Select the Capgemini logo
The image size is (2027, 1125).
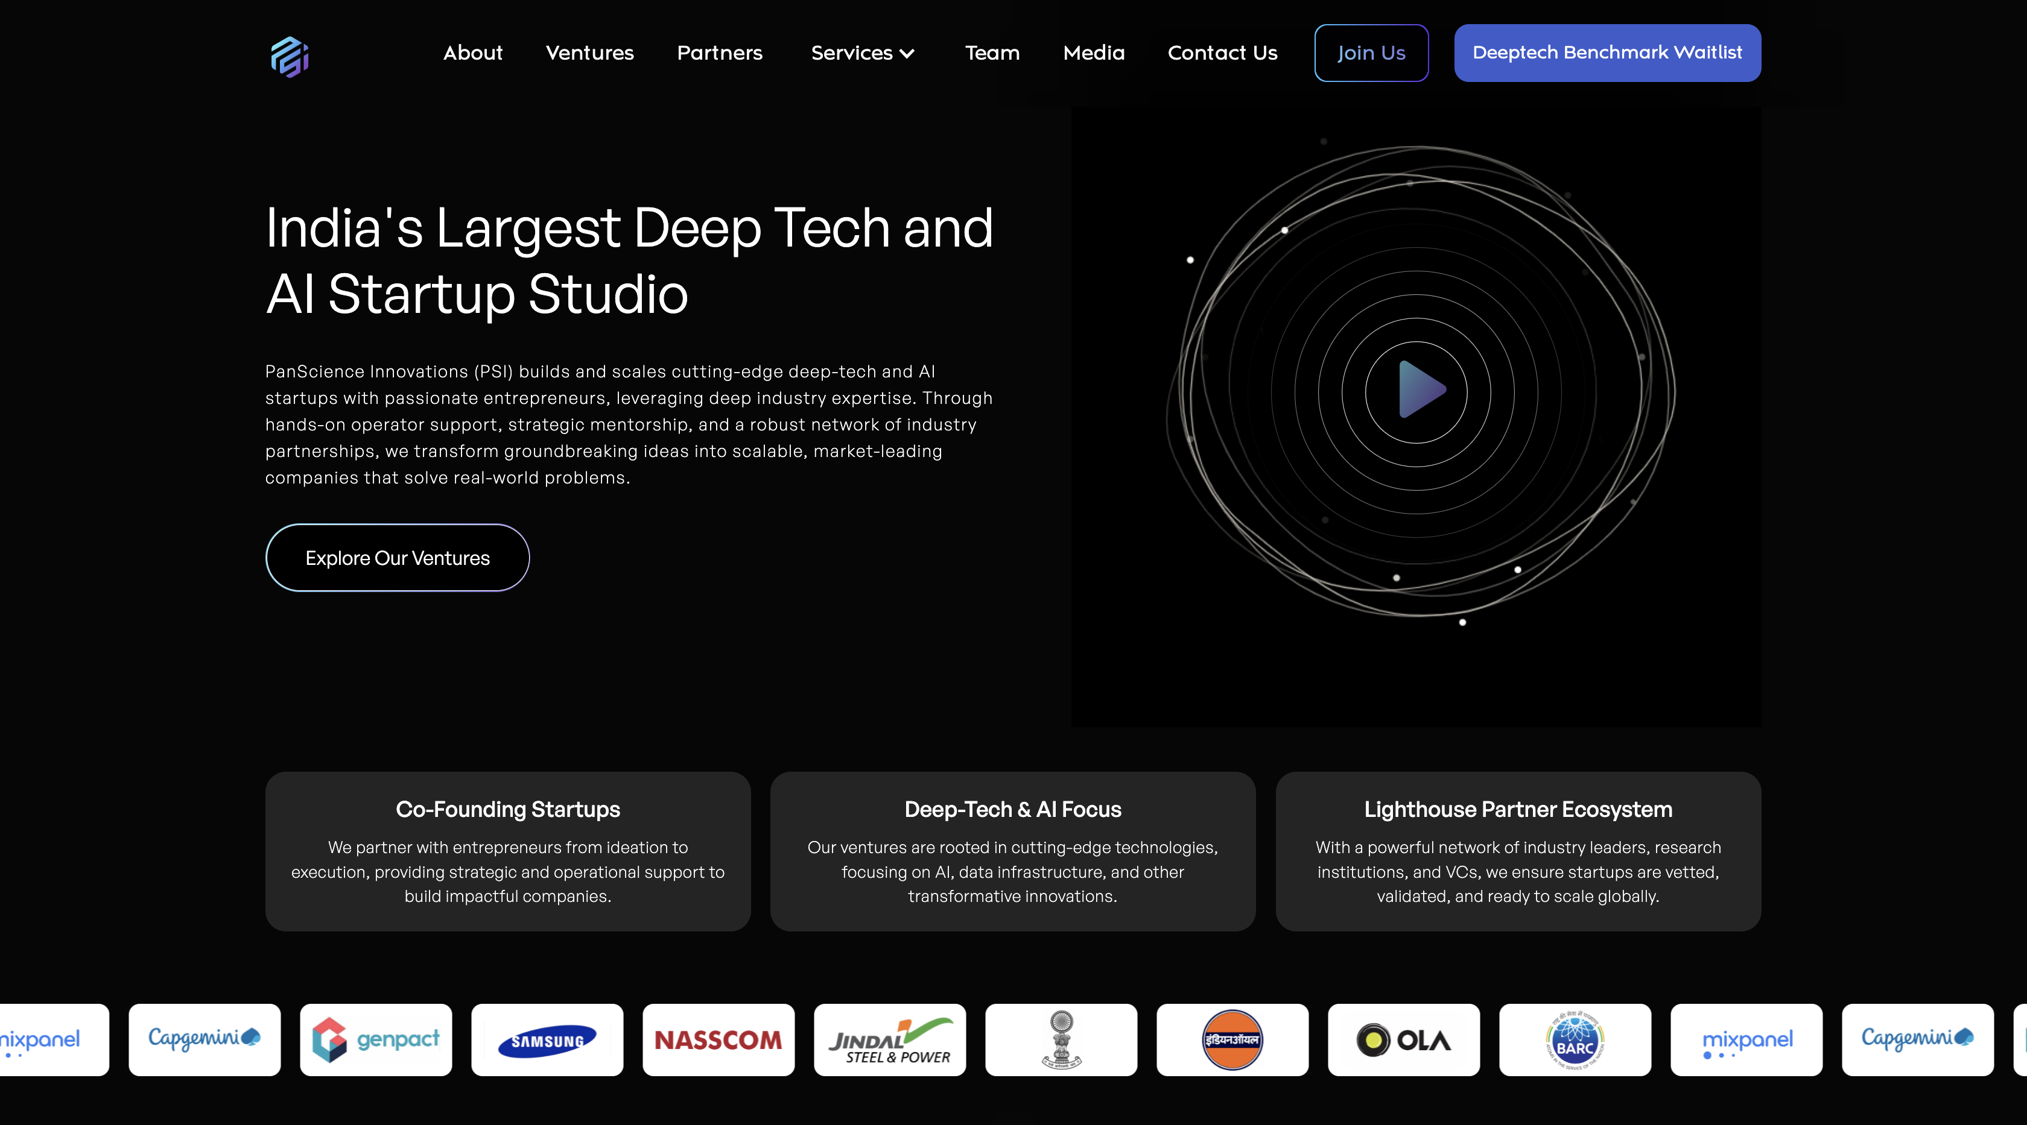pos(205,1040)
